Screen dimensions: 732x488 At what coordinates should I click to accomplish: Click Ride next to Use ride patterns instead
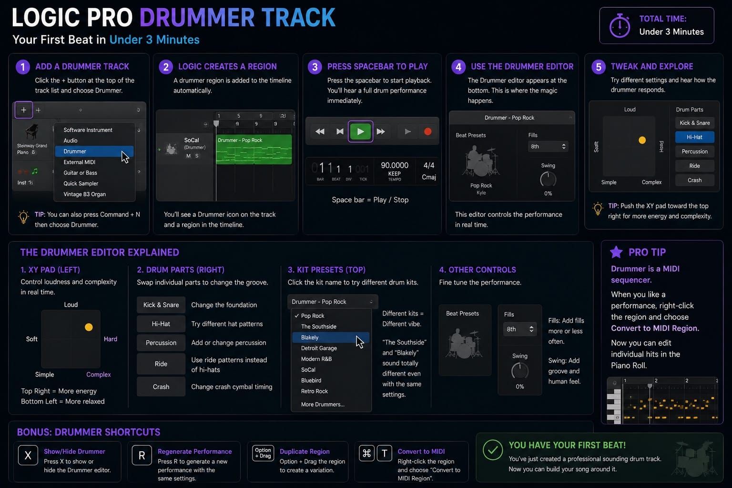pyautogui.click(x=161, y=364)
